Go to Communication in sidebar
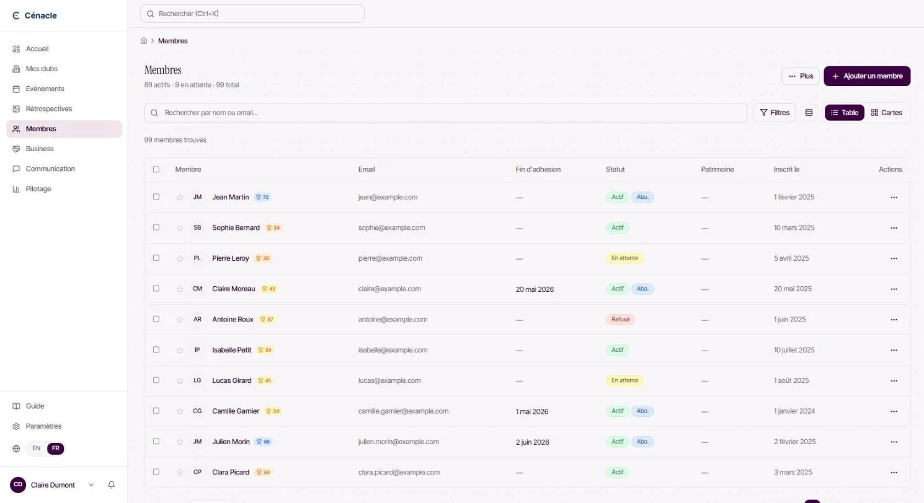 pos(64,169)
